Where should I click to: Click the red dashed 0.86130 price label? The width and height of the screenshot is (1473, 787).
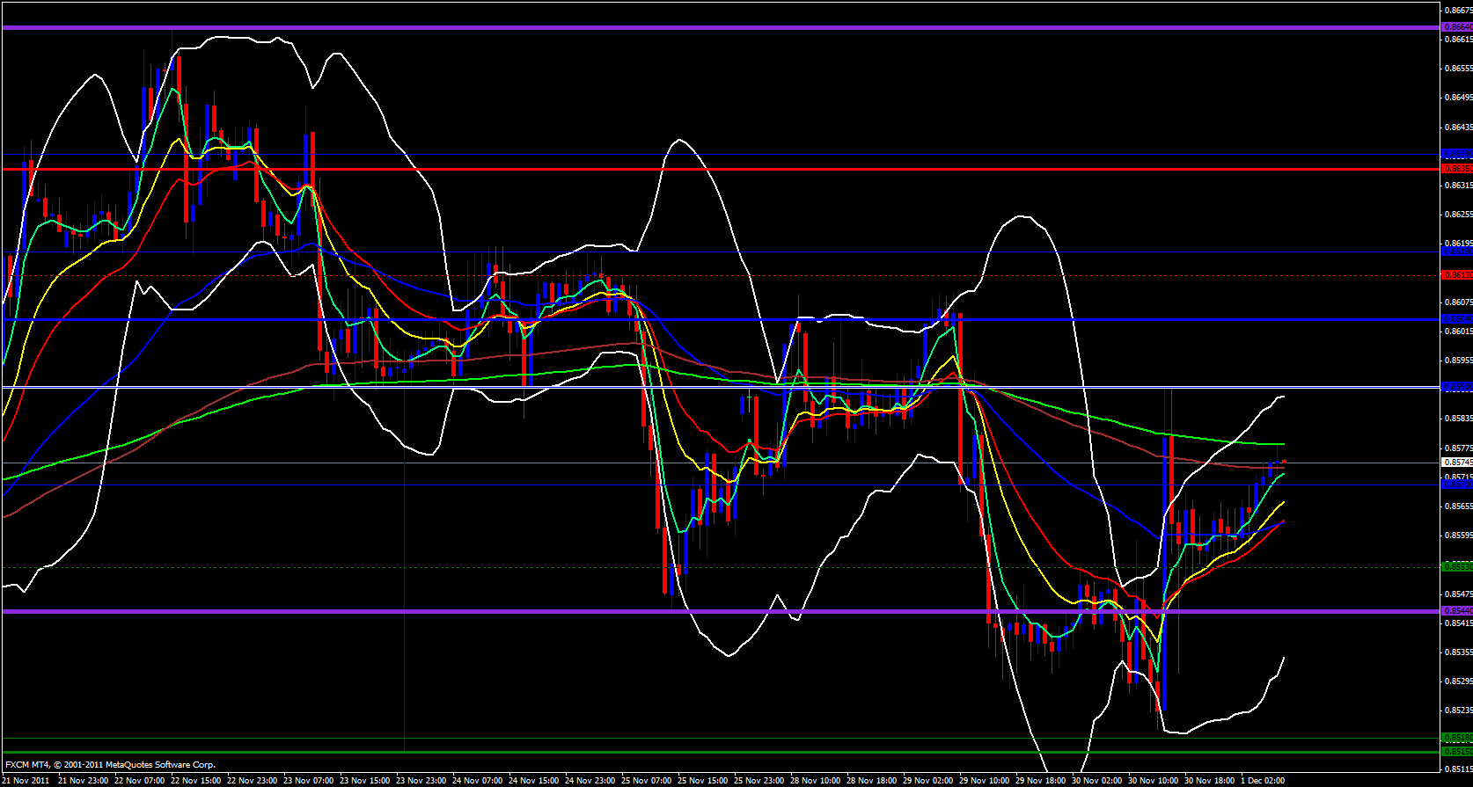point(1456,275)
